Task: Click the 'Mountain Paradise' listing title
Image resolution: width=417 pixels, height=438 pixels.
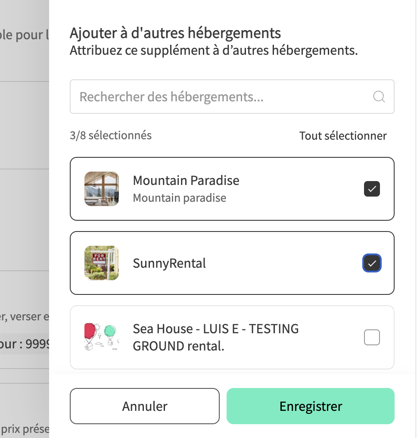Action: click(x=186, y=180)
